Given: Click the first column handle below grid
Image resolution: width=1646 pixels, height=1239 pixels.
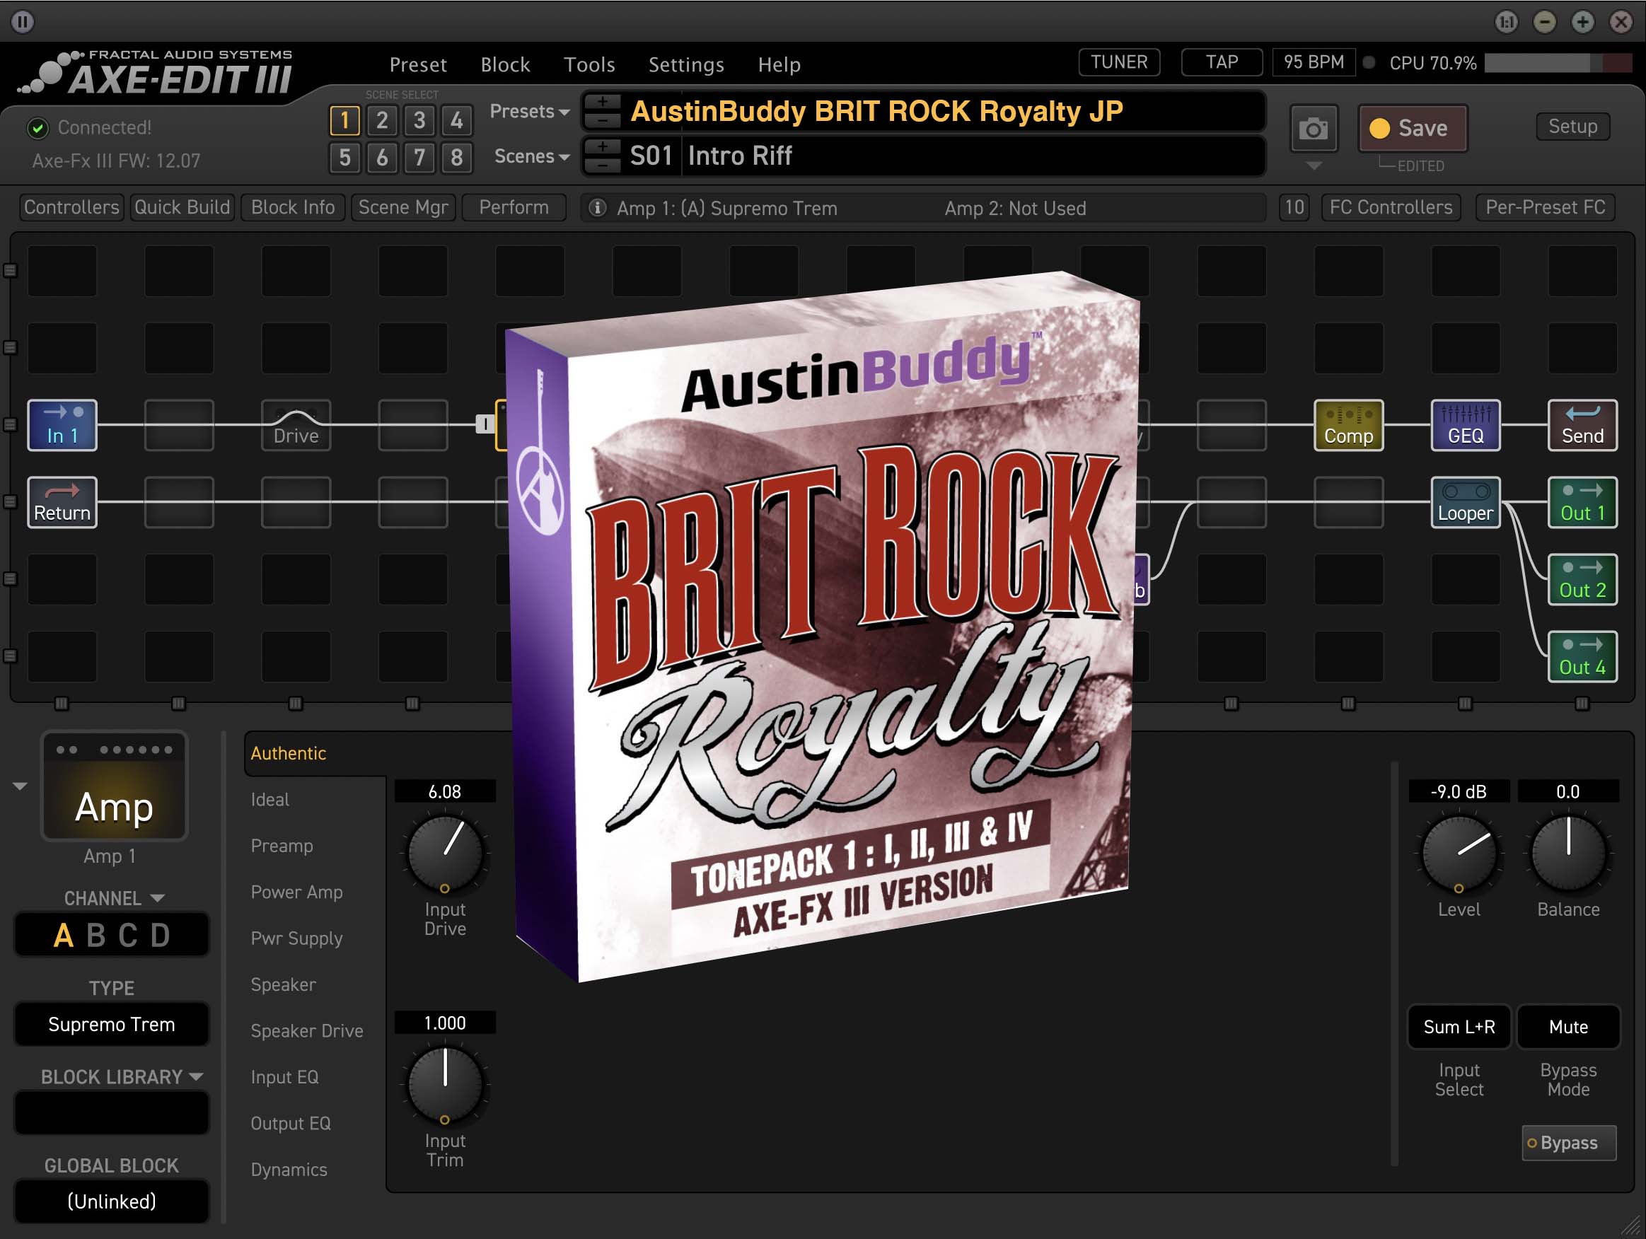Looking at the screenshot, I should pyautogui.click(x=62, y=703).
